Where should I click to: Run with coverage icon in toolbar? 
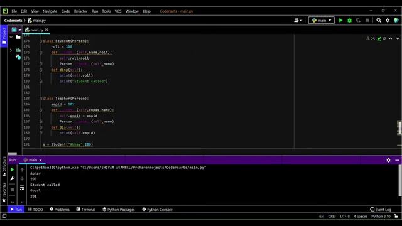tap(358, 20)
